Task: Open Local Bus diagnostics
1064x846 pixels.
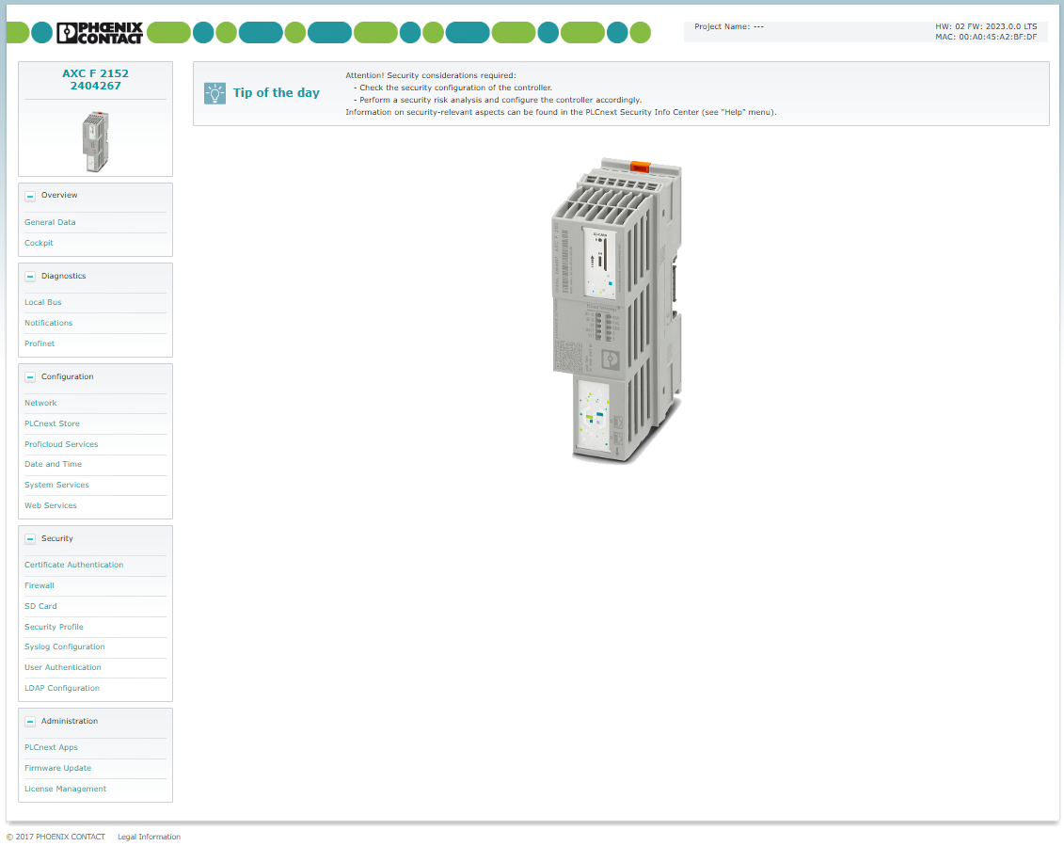Action: pos(42,302)
